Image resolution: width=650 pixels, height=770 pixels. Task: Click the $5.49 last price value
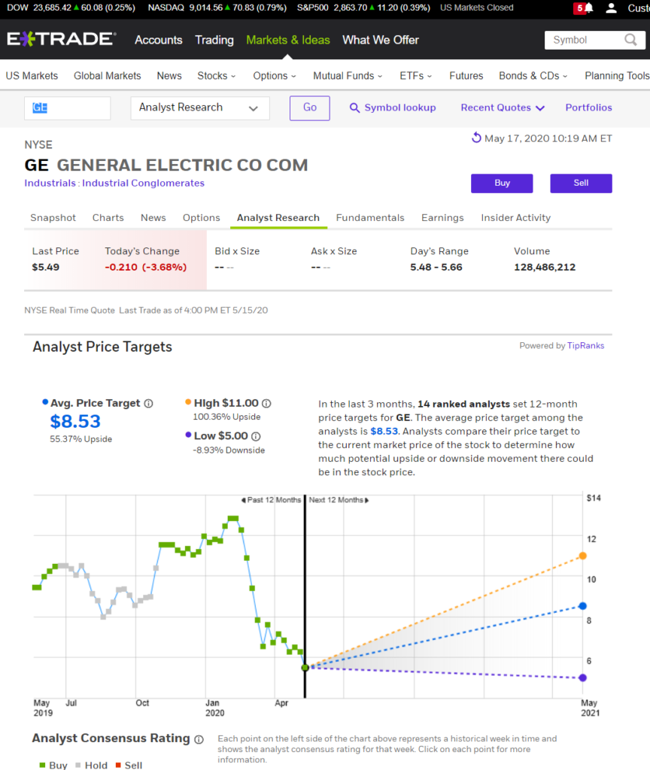tap(46, 267)
